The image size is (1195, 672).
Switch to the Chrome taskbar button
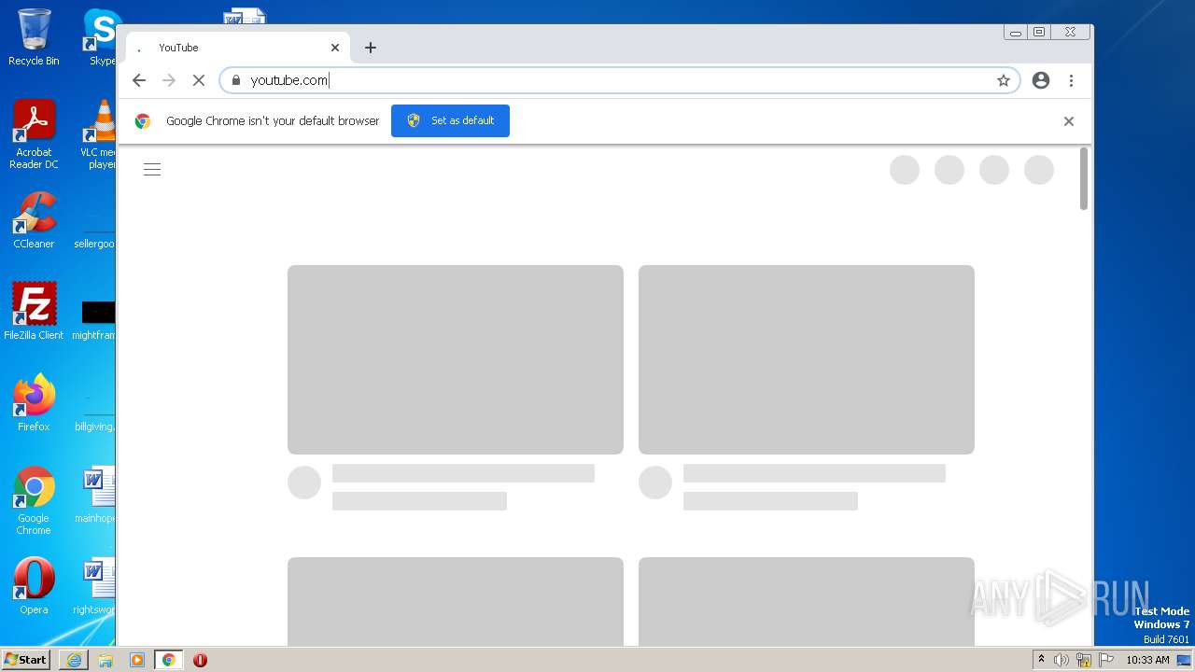coord(168,660)
